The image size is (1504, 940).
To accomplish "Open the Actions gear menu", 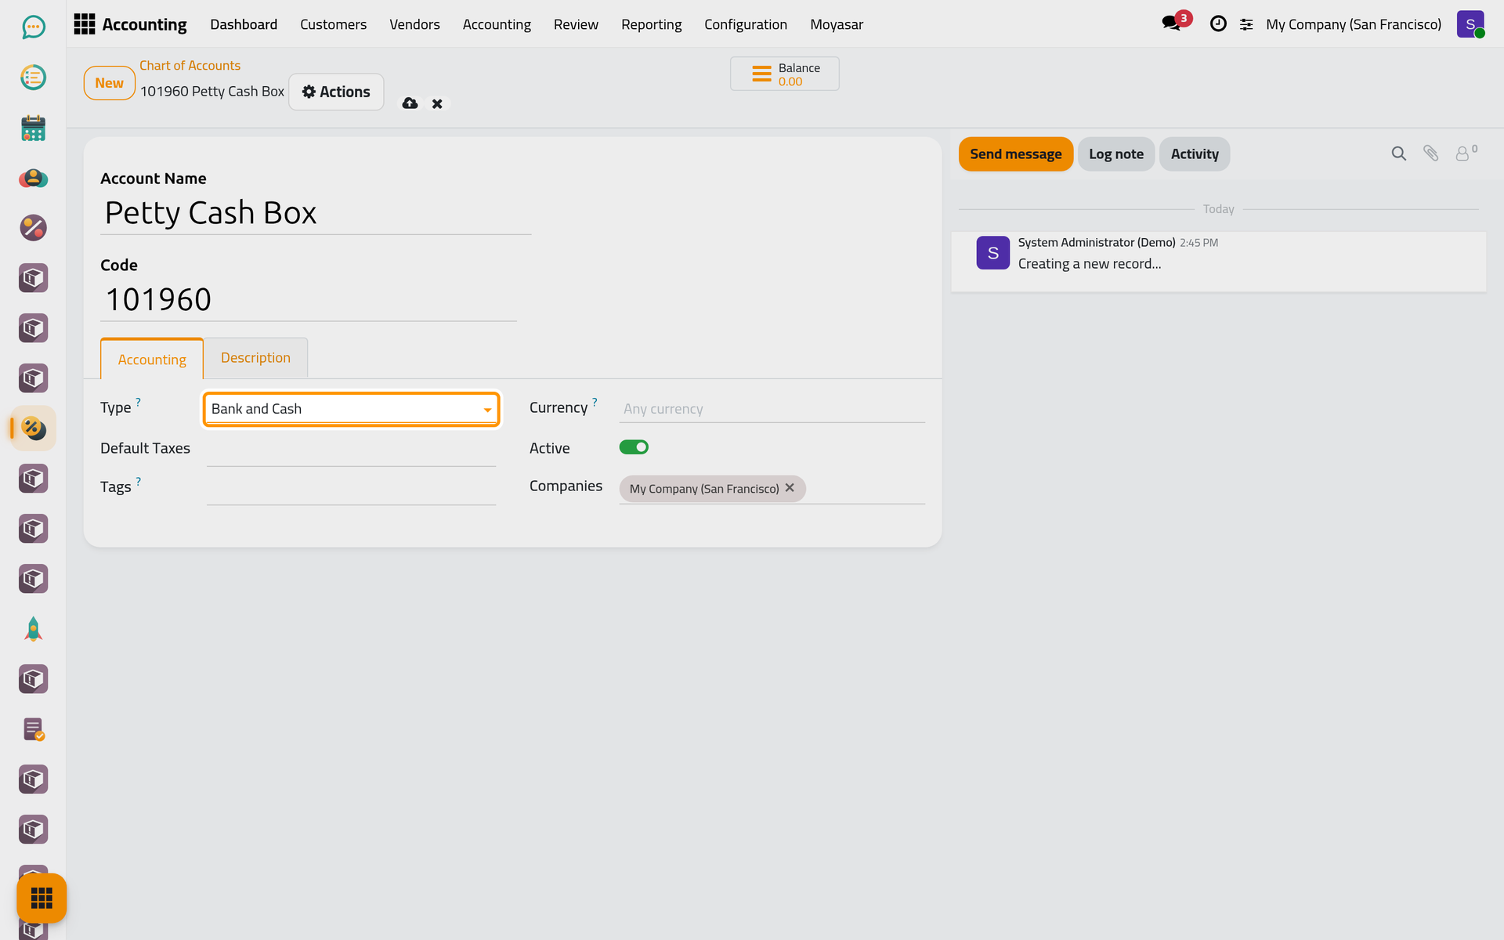I will [336, 92].
